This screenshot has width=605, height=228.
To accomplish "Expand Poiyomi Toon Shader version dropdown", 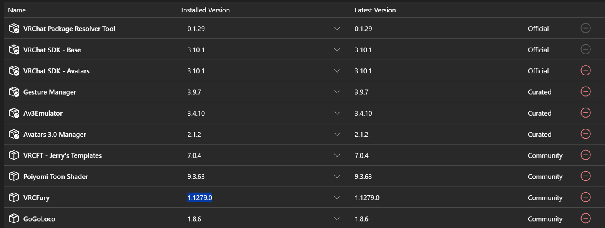I will click(337, 176).
